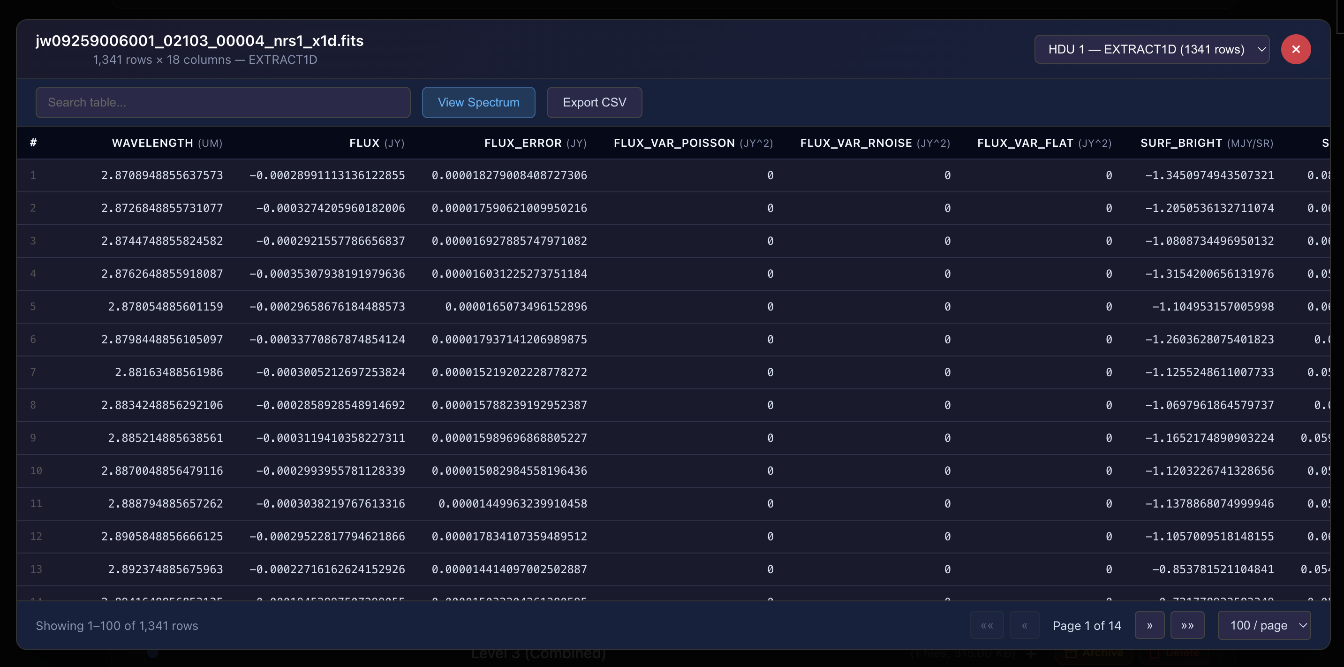1344x667 pixels.
Task: Click surface brightness -0.853781521104841
Action: 1213,570
